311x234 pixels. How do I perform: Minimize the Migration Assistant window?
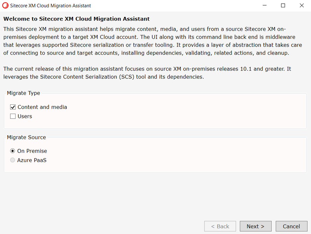pyautogui.click(x=264, y=5)
